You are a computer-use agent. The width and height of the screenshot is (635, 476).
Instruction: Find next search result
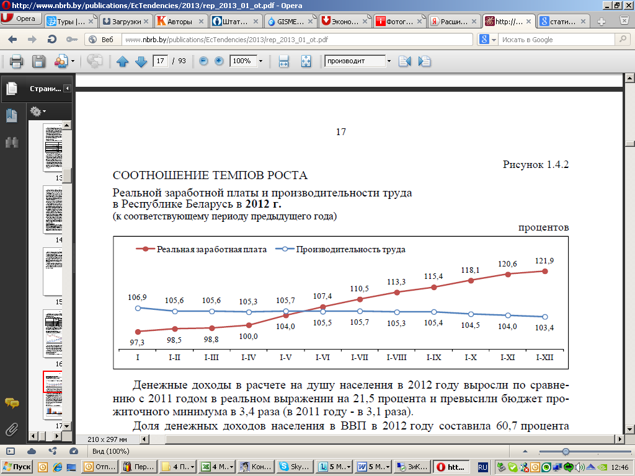click(x=424, y=61)
